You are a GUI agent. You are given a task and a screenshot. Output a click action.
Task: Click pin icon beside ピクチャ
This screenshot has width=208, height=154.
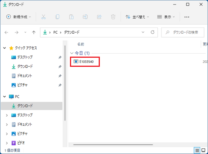(60, 85)
